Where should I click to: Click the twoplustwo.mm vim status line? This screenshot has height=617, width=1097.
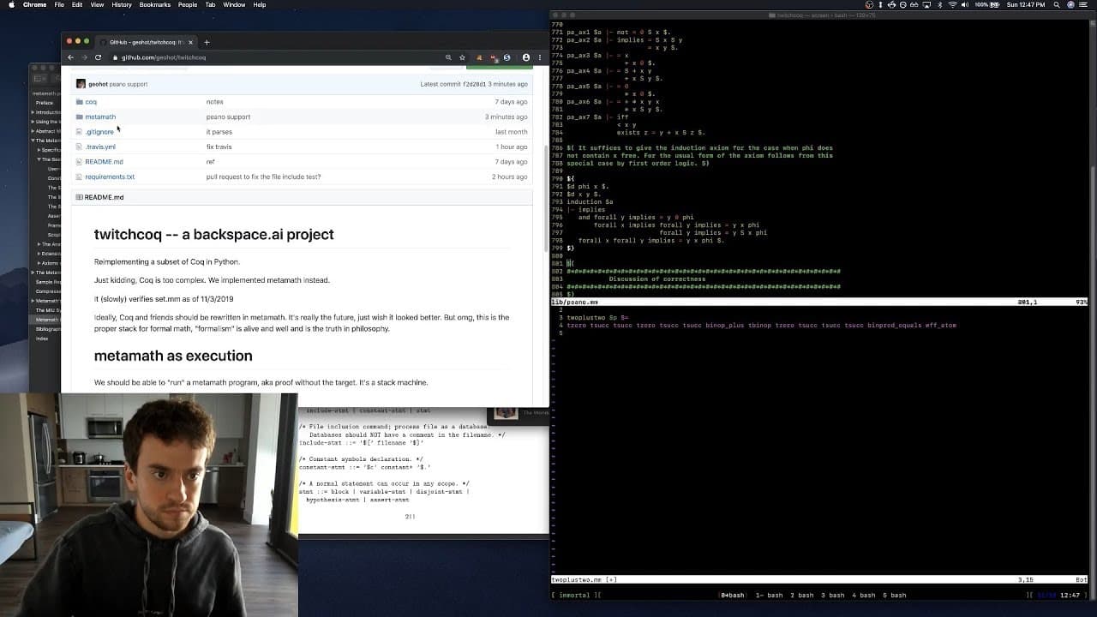tap(818, 580)
